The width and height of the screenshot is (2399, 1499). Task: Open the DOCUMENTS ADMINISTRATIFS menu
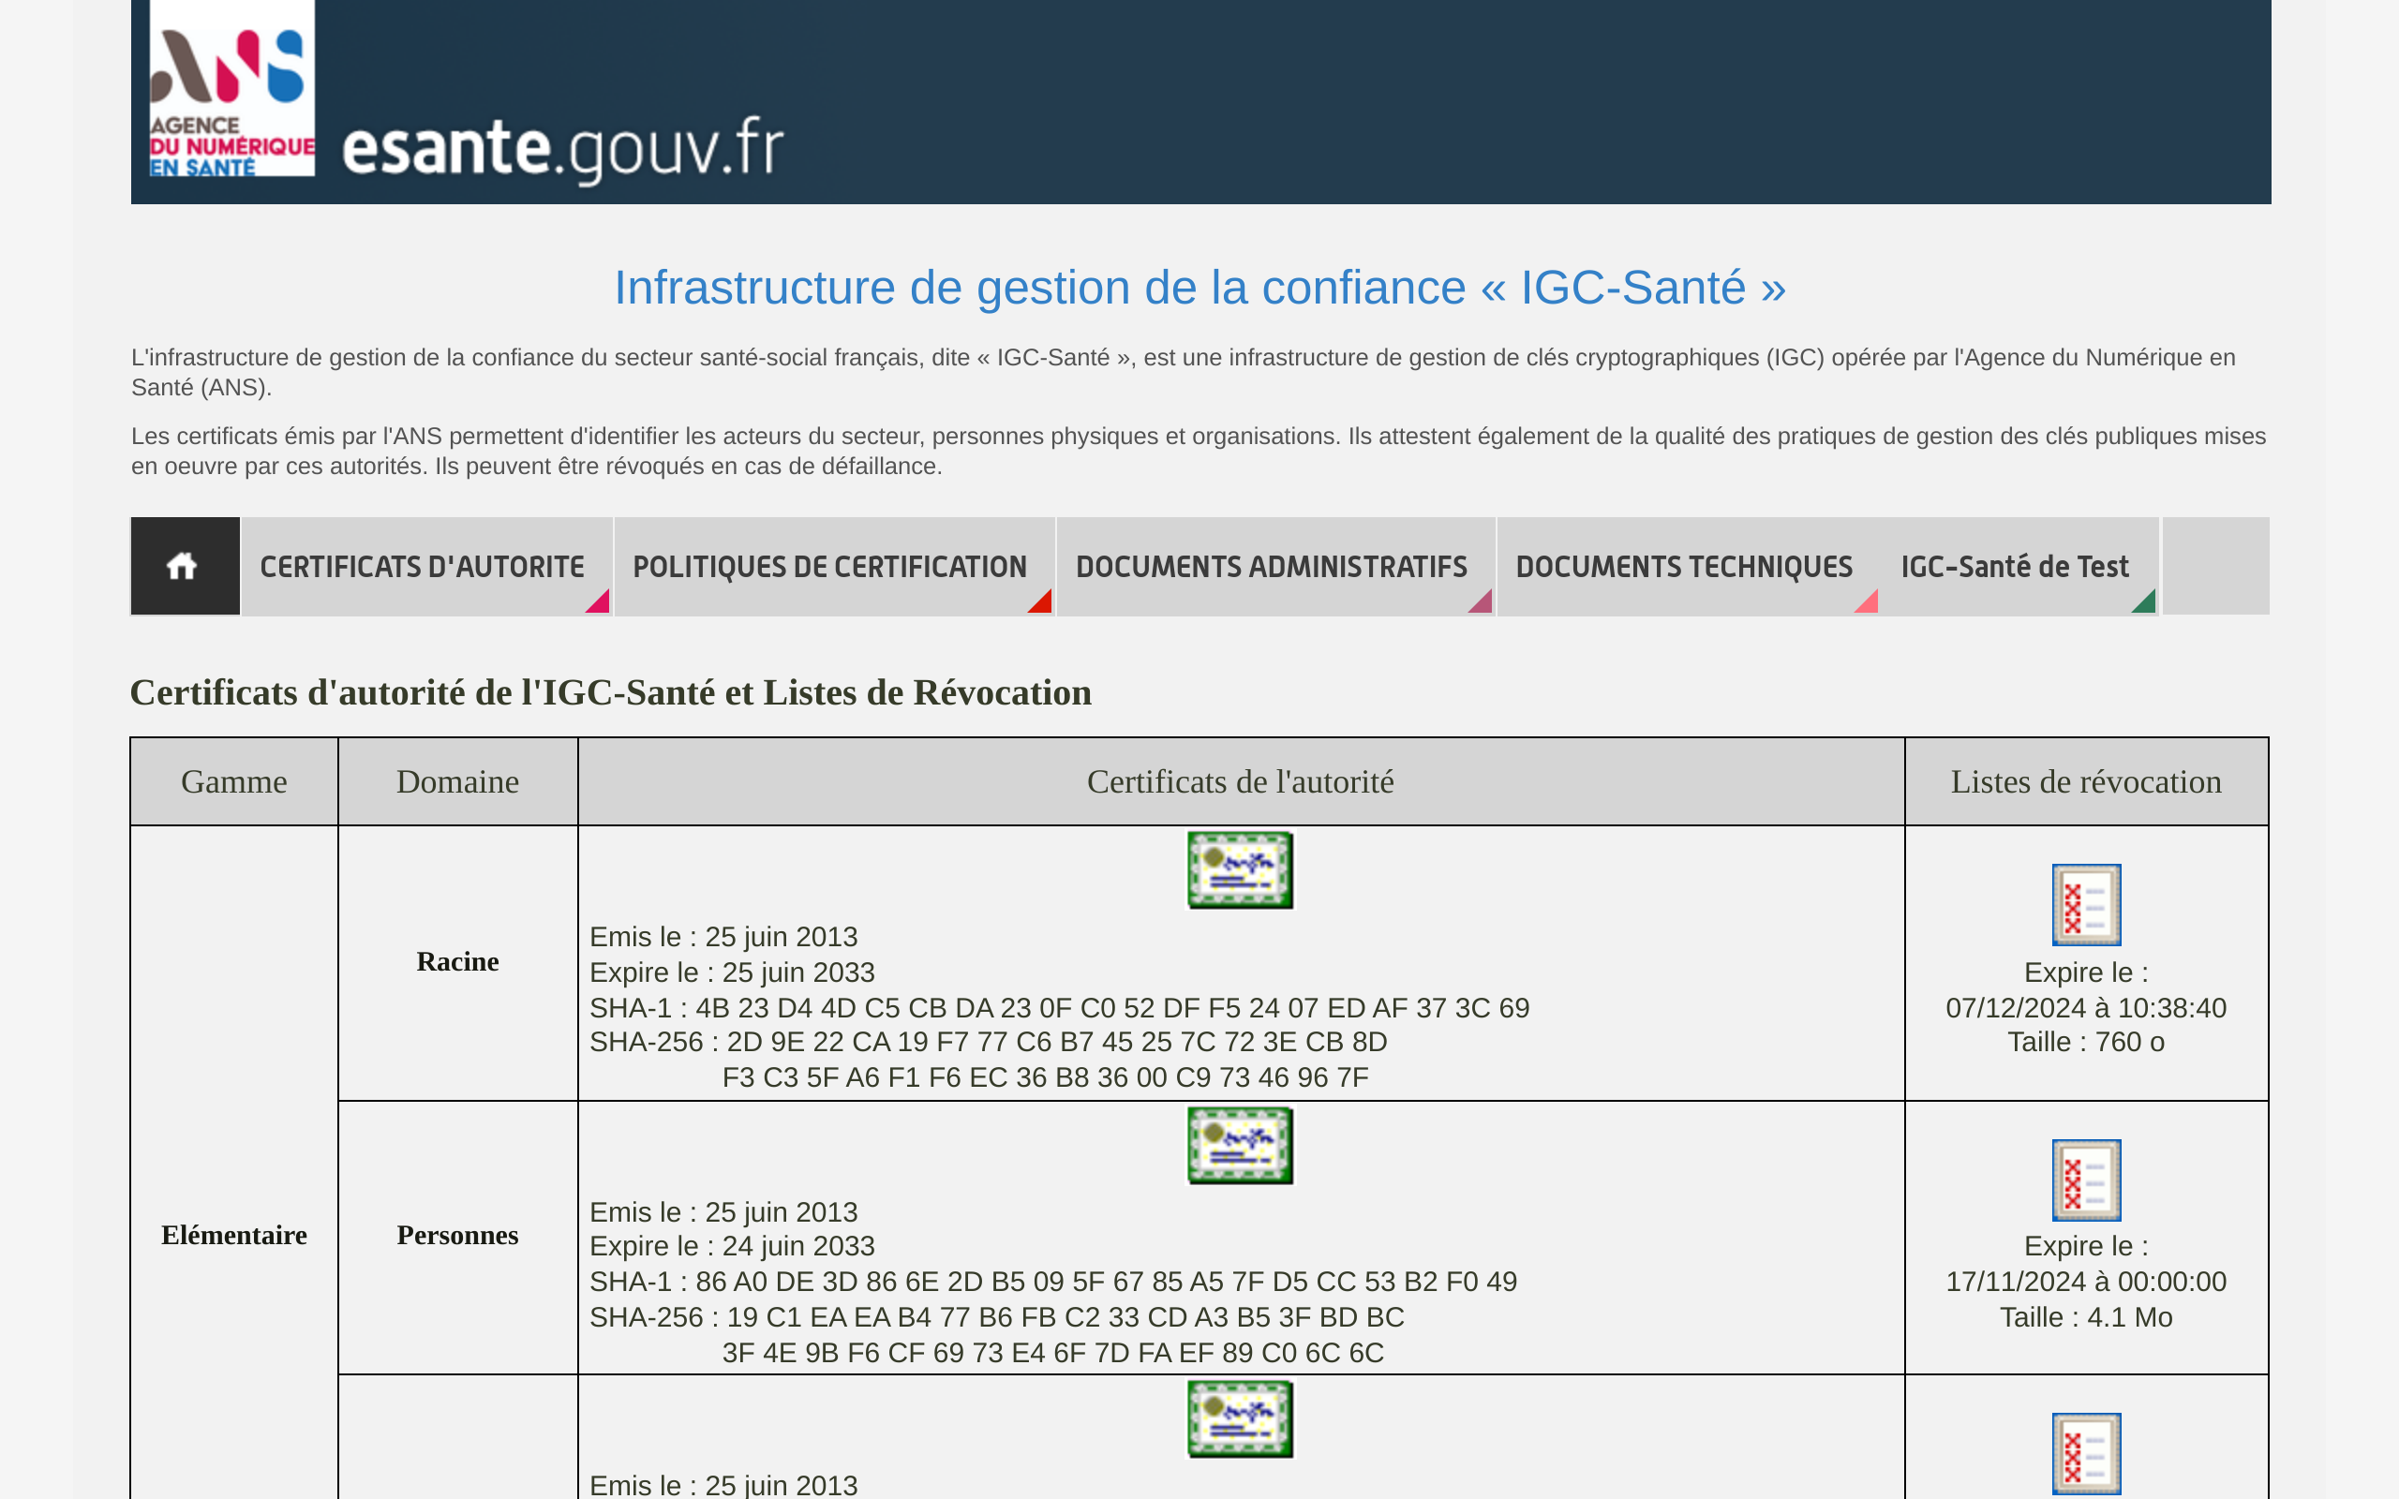click(x=1275, y=566)
